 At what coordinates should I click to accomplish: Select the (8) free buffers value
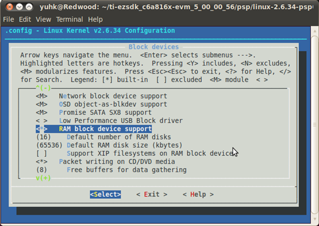click(x=42, y=170)
